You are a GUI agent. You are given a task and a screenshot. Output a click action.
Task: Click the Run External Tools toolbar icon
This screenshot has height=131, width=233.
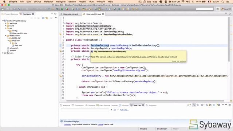pos(67,9)
